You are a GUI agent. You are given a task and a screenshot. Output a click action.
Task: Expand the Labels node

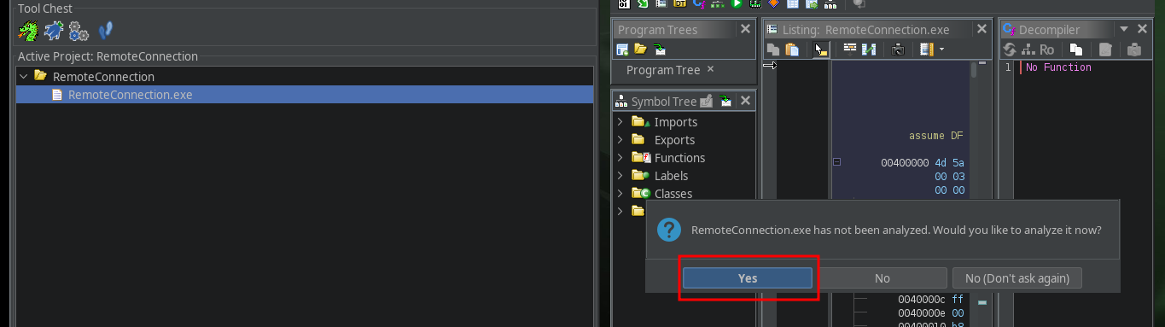tap(620, 176)
